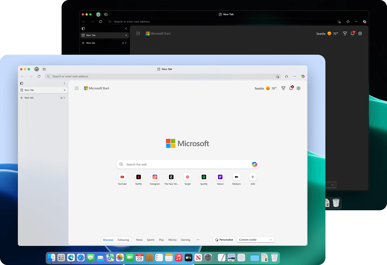
Task: Open the Settings and more menu in front window
Action: 295,76
